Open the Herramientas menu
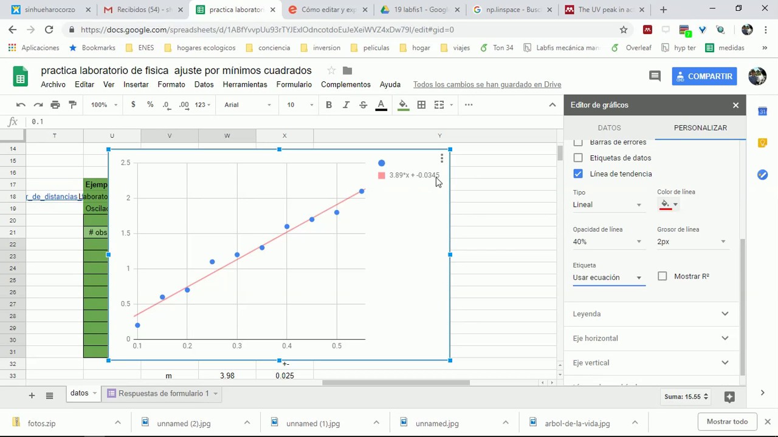 (245, 84)
